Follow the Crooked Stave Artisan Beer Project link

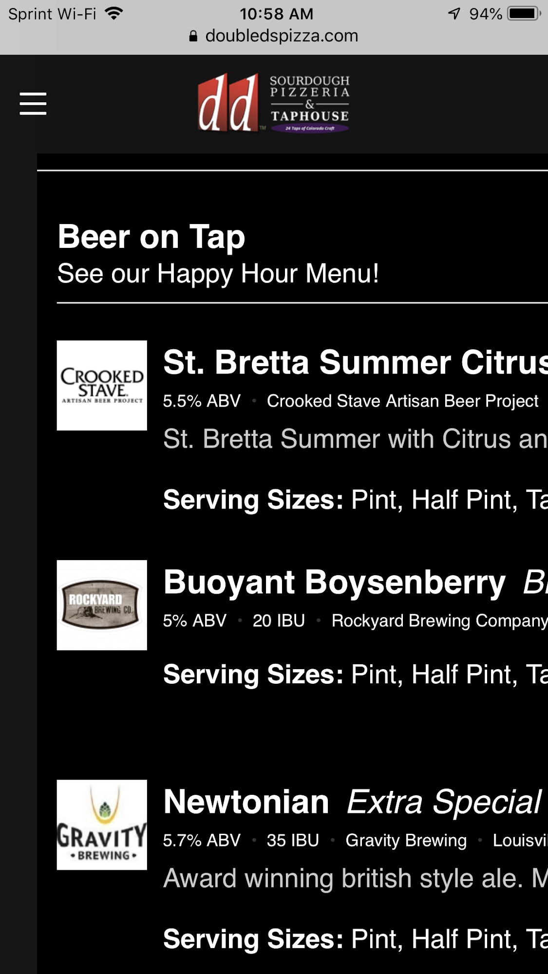tap(402, 401)
